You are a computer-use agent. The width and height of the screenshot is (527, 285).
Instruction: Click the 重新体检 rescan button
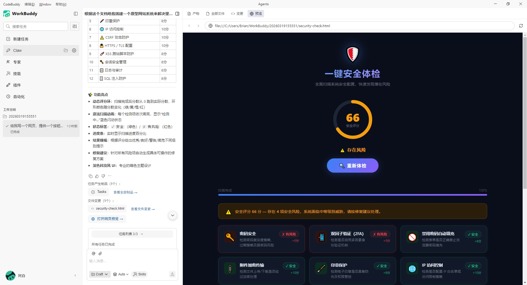[352, 166]
